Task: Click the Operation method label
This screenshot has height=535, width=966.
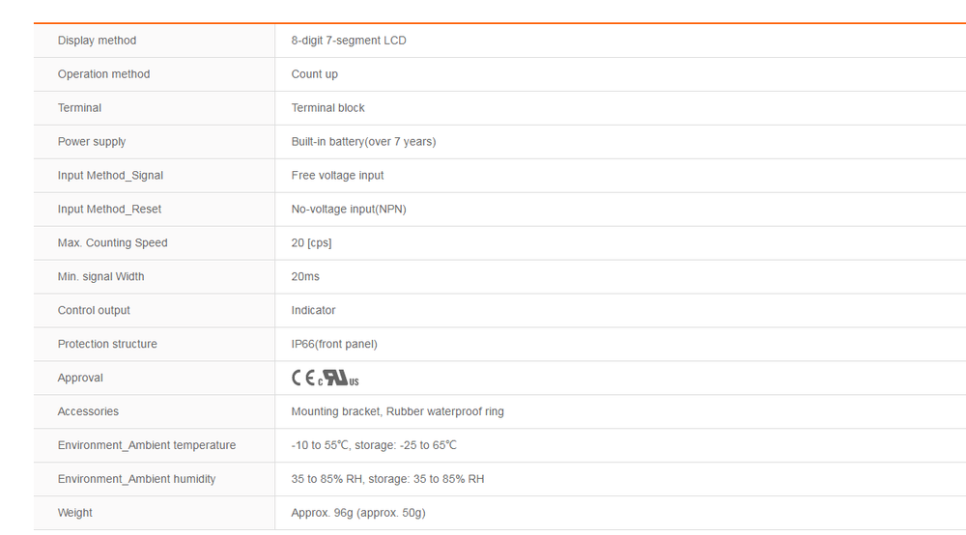Action: (x=103, y=74)
